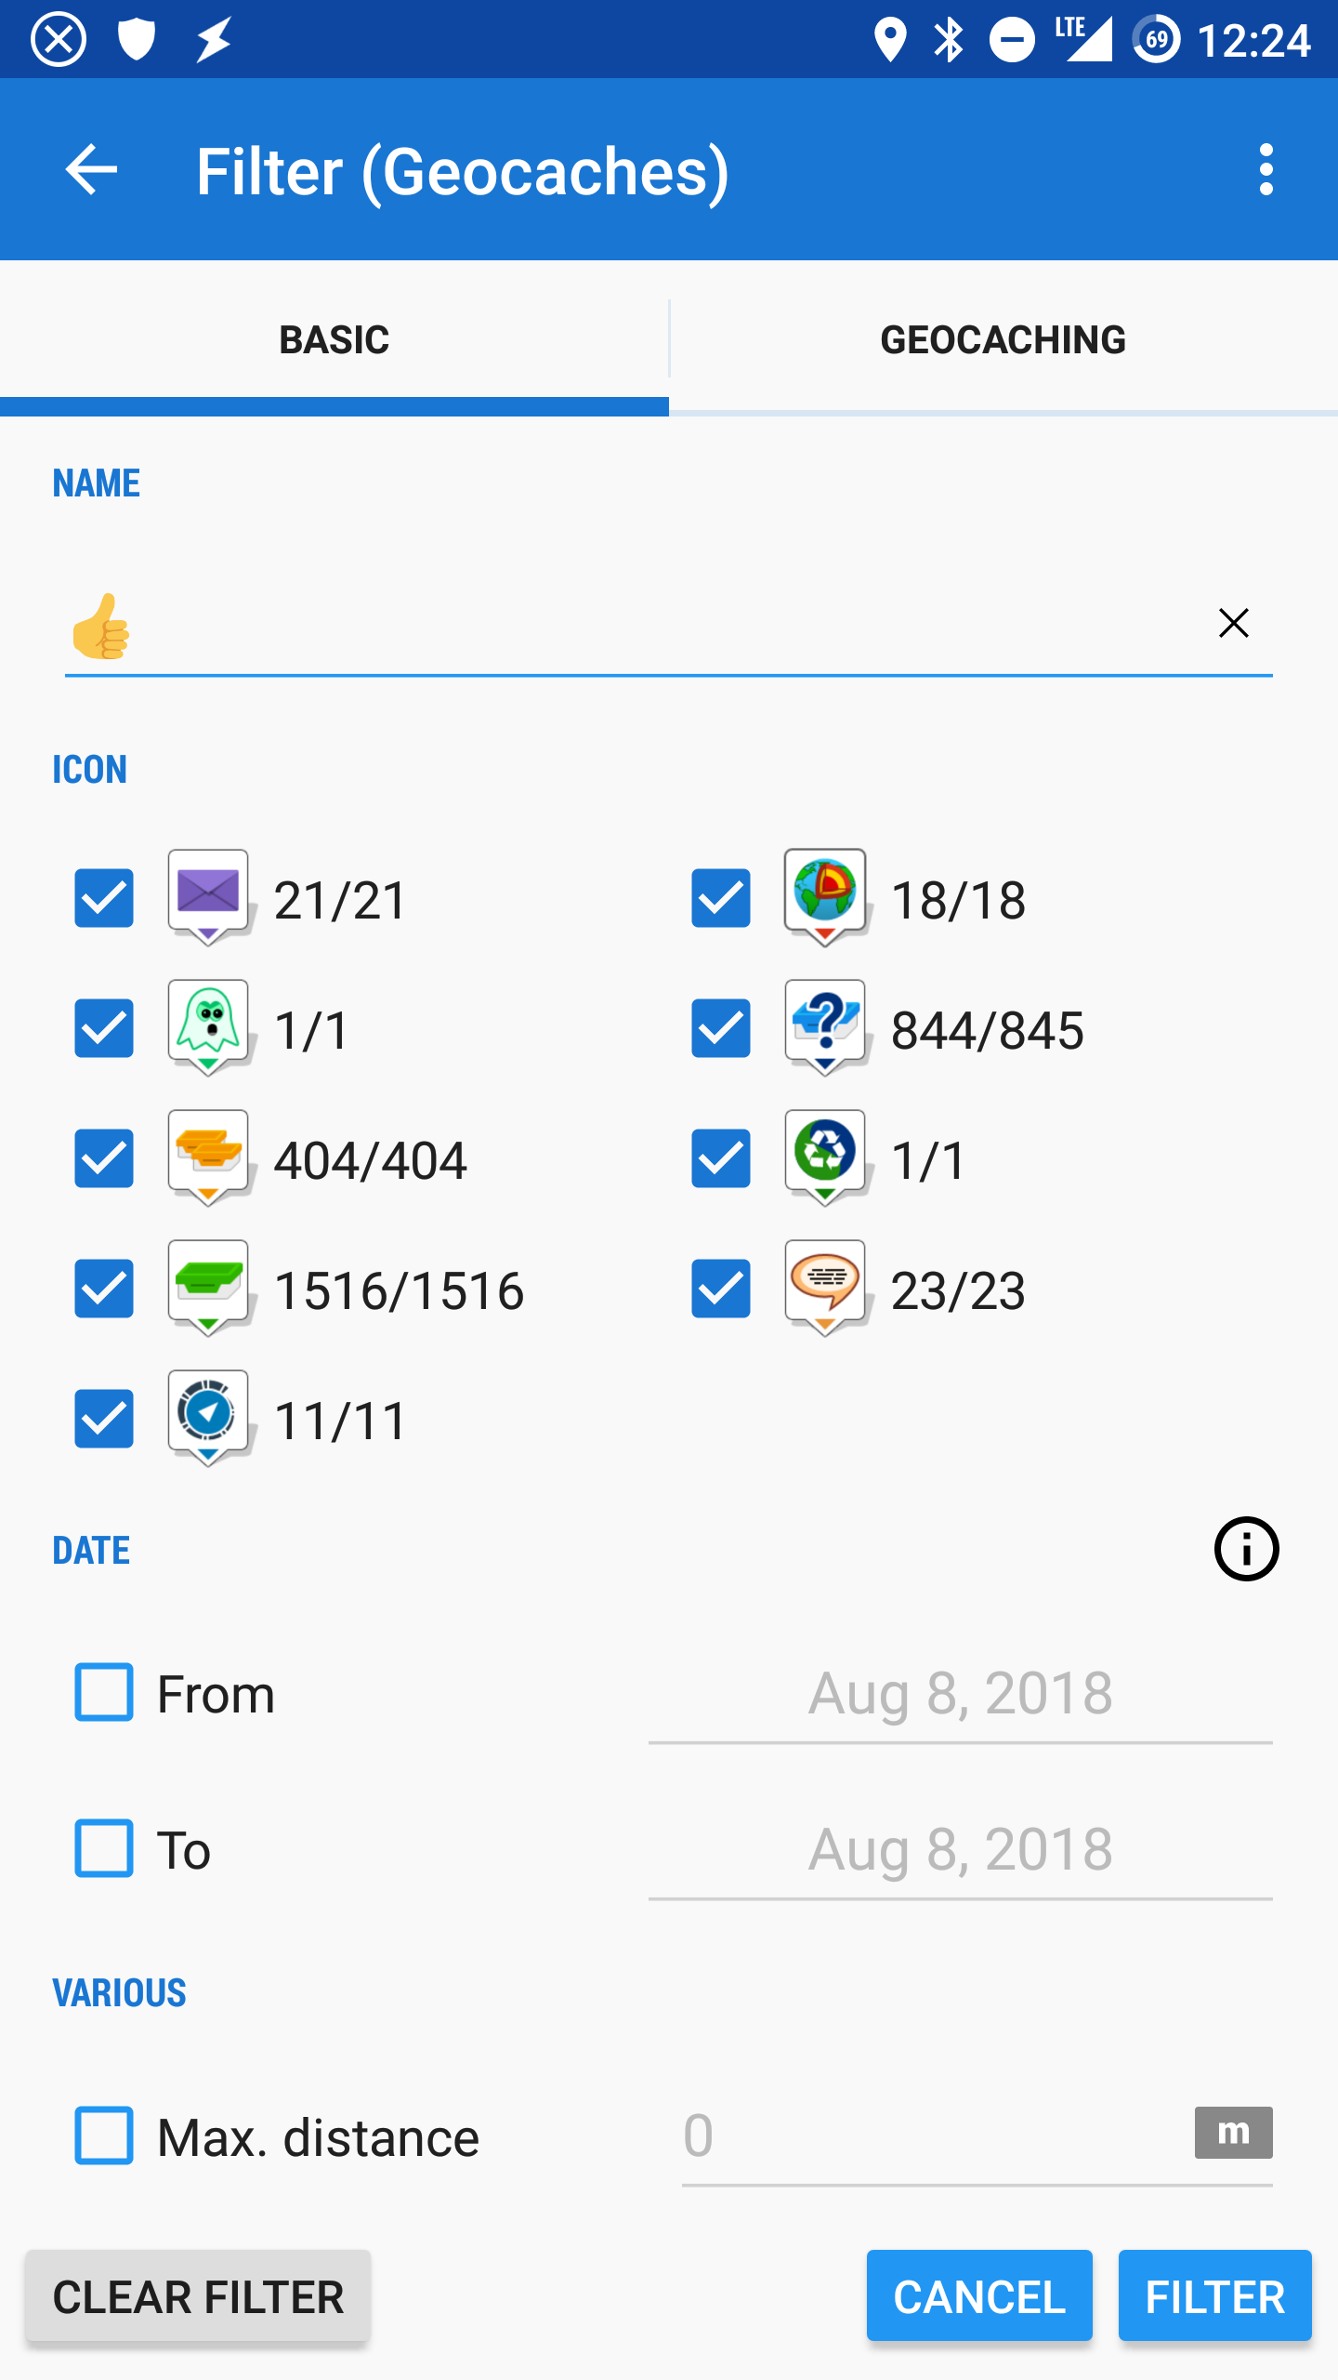Change distance unit with m button
Screen dimensions: 1338x2380
(x=1233, y=2133)
